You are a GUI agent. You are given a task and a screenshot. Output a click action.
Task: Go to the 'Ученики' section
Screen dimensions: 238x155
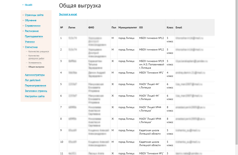[30, 42]
